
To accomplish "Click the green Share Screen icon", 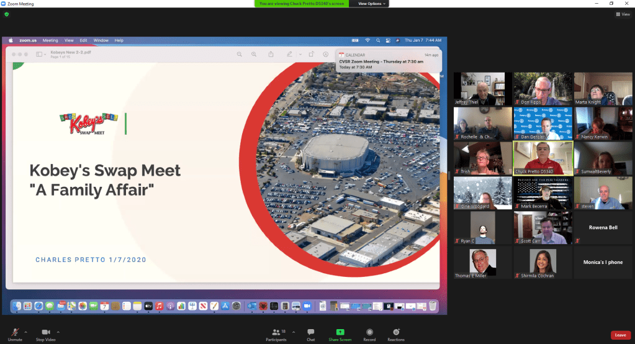I will tap(340, 332).
